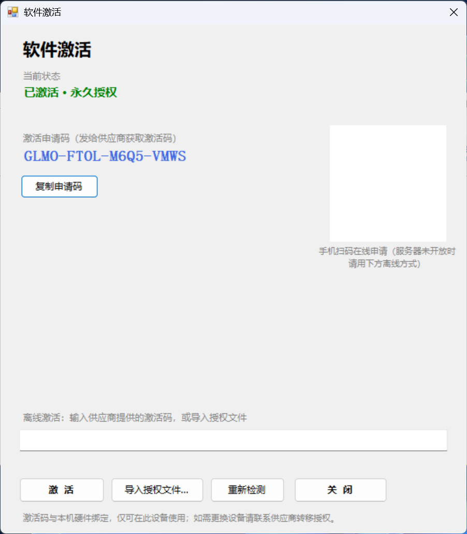Open 导入授权文件... file import
467x534 pixels.
pyautogui.click(x=157, y=490)
